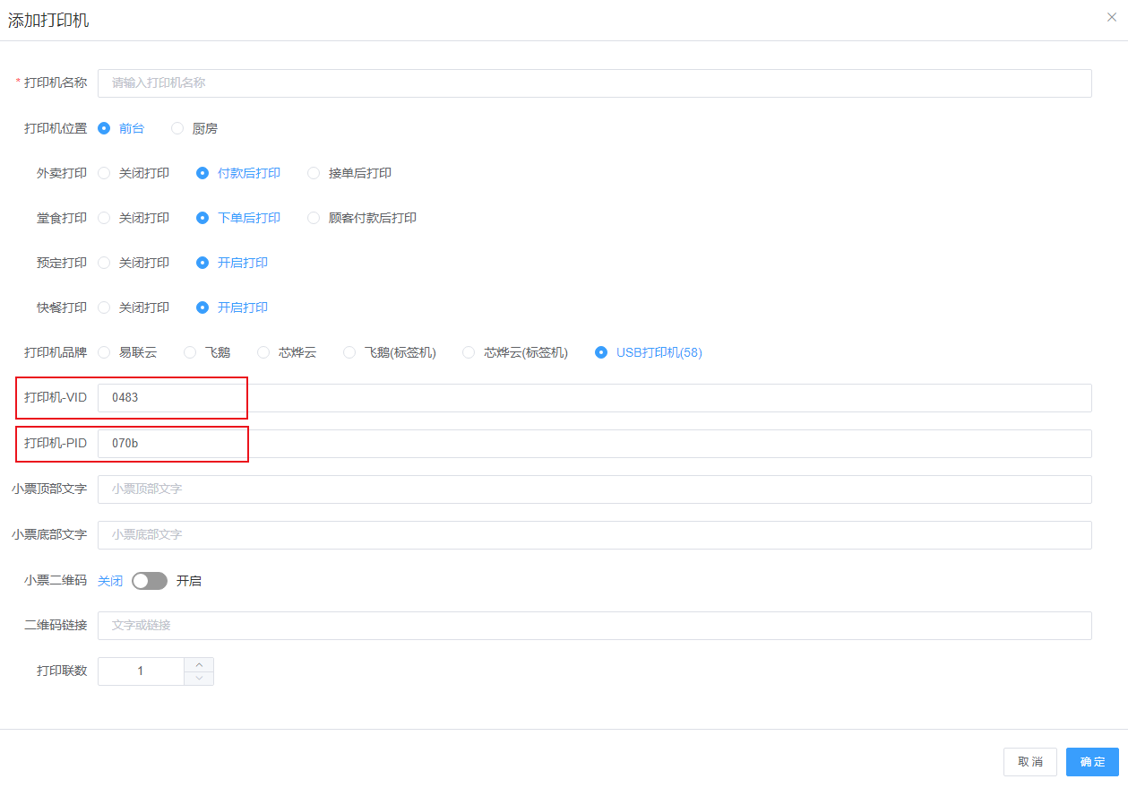Toggle the 小票二维码 switch
The height and width of the screenshot is (788, 1128).
coord(150,581)
